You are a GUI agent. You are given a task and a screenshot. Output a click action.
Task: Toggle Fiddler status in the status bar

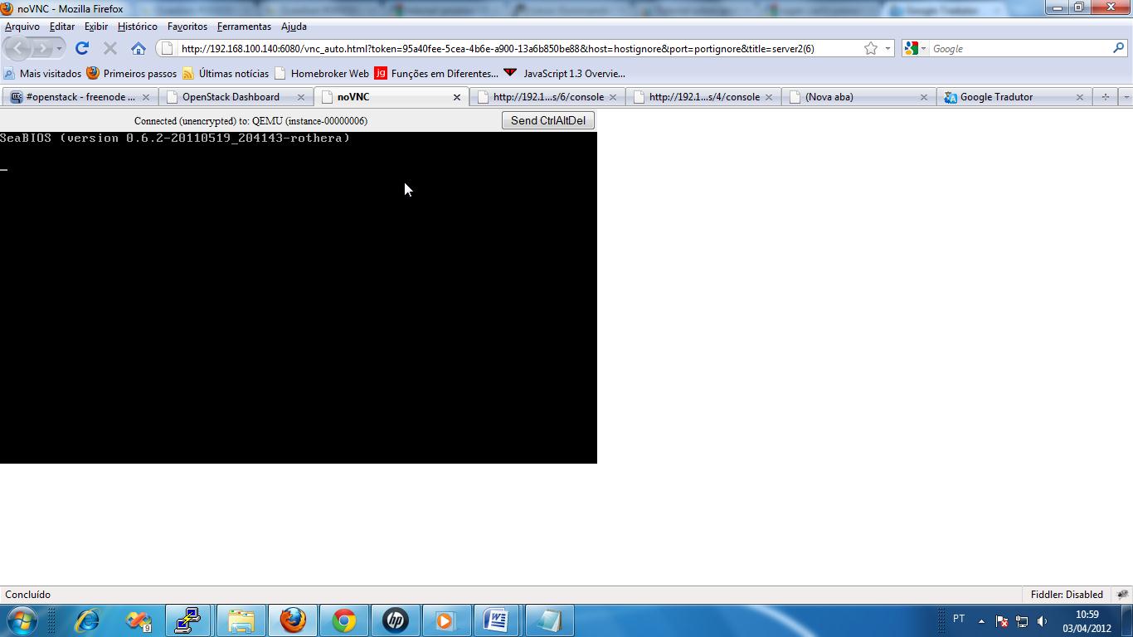1066,595
